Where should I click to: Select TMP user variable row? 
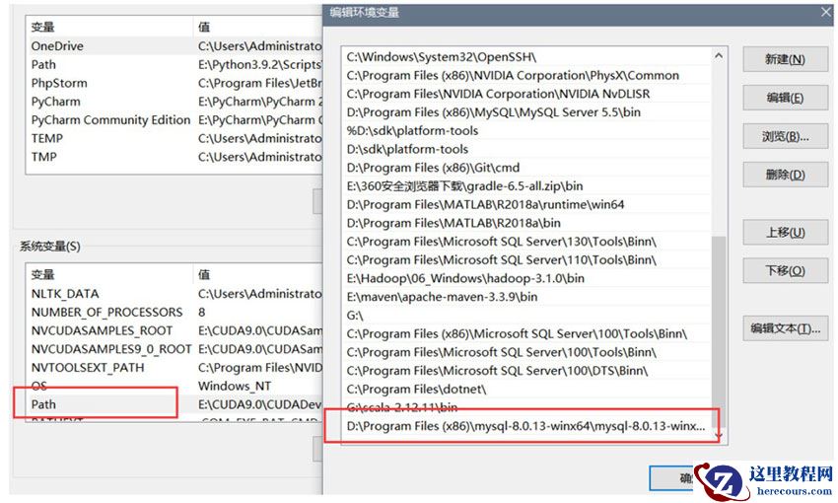pos(175,157)
